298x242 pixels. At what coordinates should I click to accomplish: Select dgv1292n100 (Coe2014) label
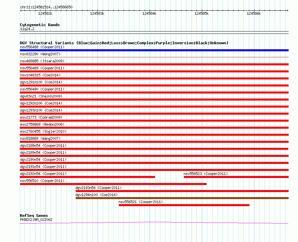[x=41, y=103]
